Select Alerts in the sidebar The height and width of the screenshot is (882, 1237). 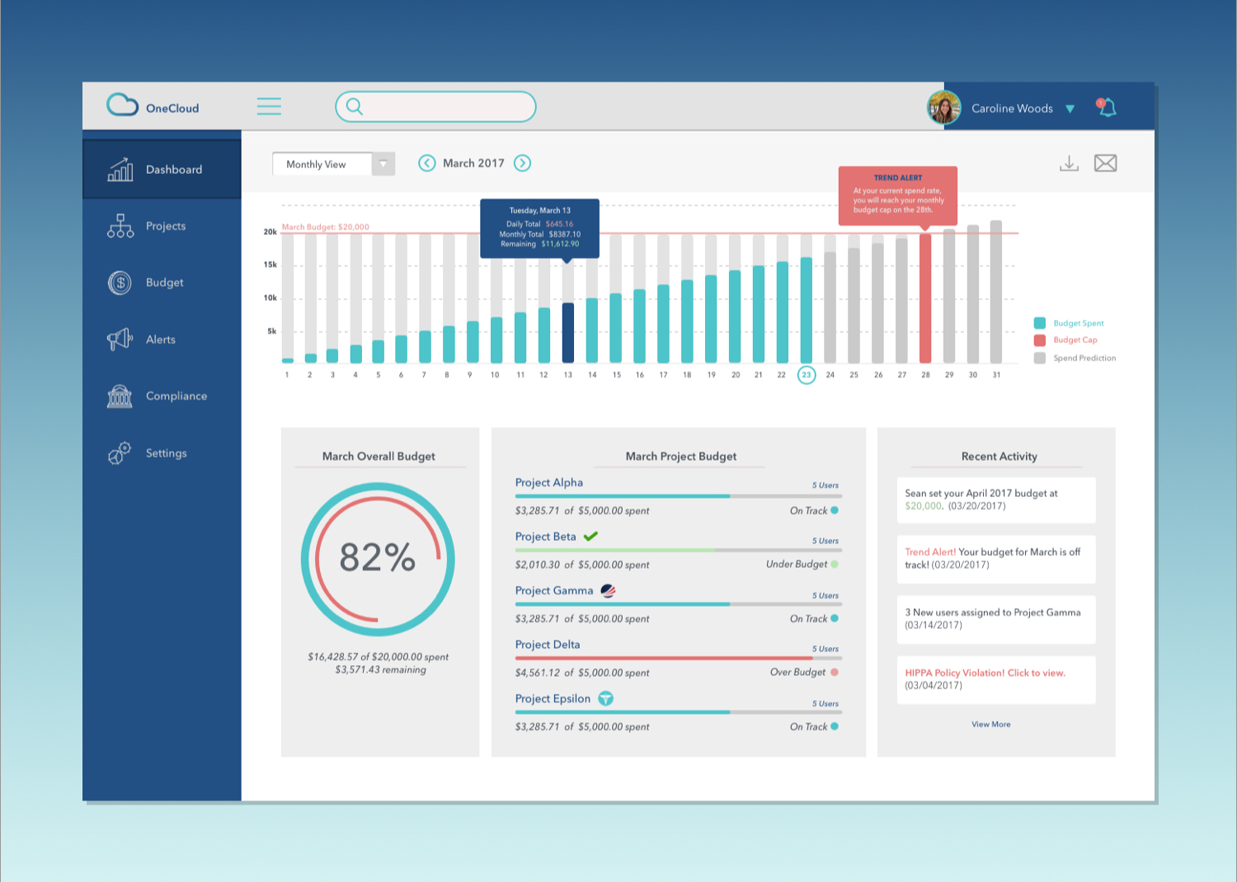[162, 340]
